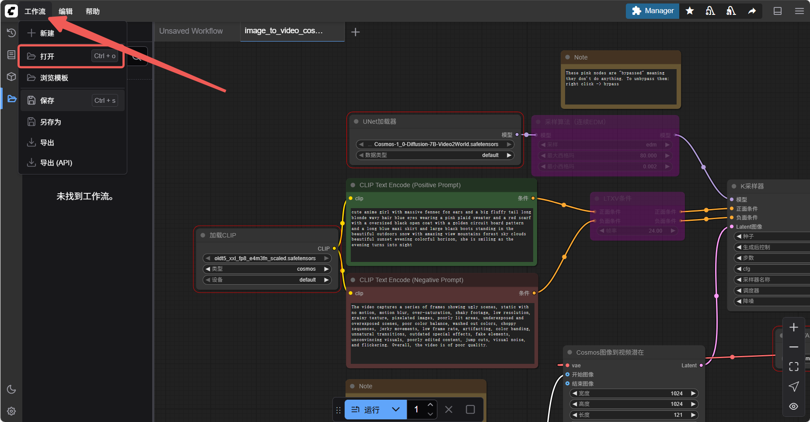The height and width of the screenshot is (422, 810).
Task: Open the UNet model name selector
Action: point(435,144)
